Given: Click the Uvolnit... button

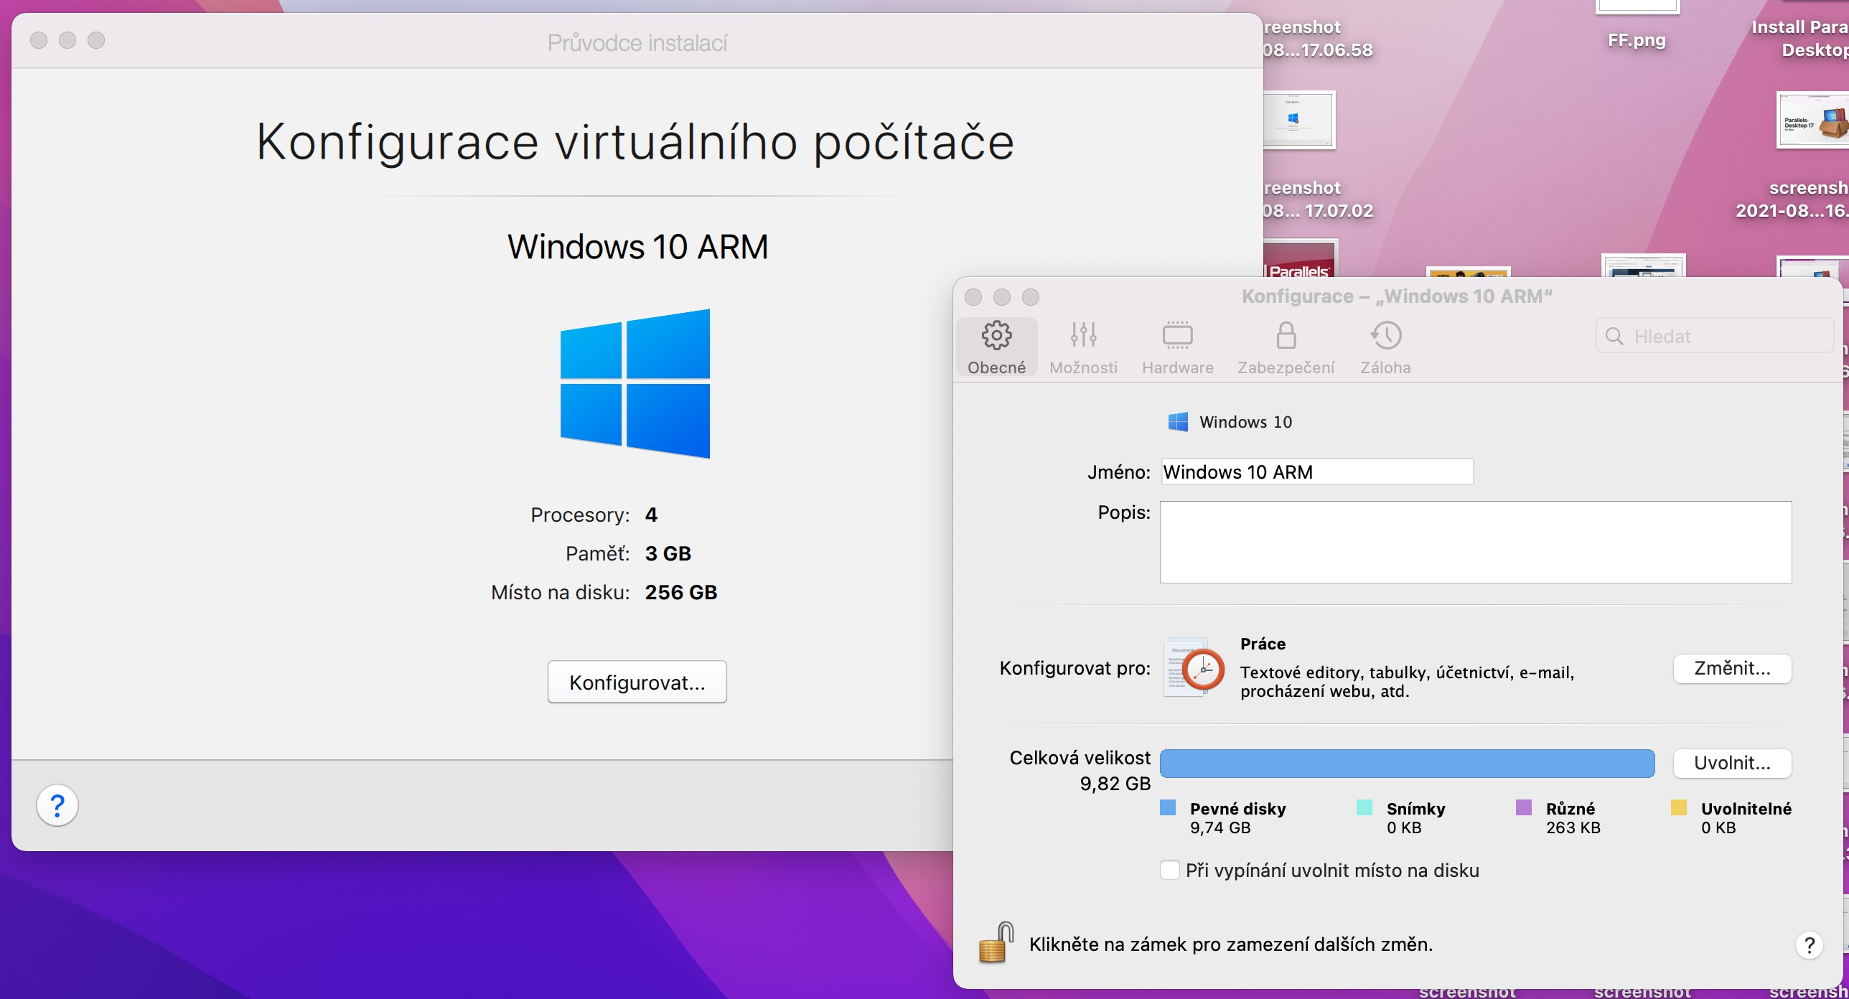Looking at the screenshot, I should pyautogui.click(x=1731, y=763).
